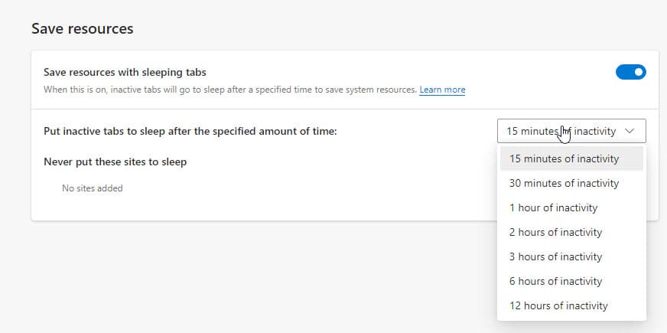This screenshot has height=333, width=667.
Task: Click the 'Never put these sites to sleep' heading
Action: pos(115,162)
